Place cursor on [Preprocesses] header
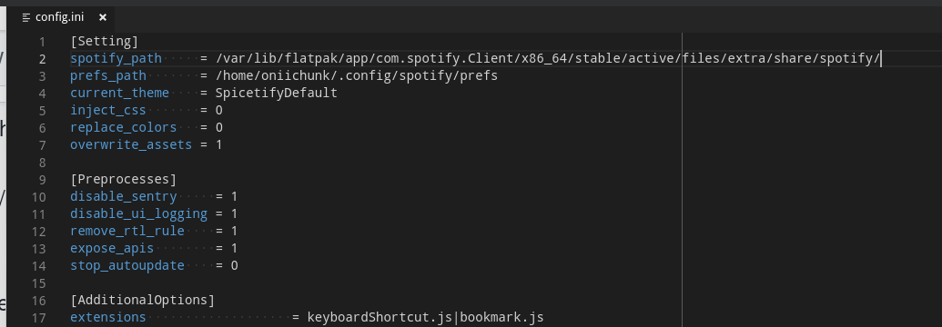Screen dimensions: 942x327 pyautogui.click(x=123, y=180)
